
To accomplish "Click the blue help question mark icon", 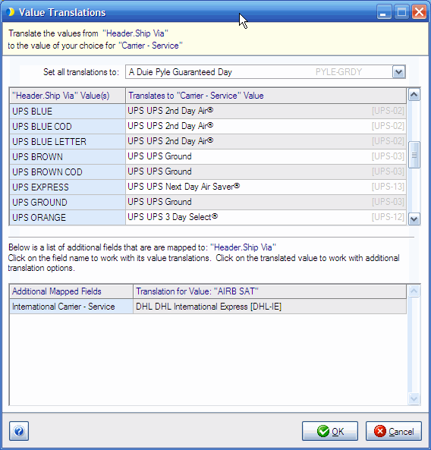I will [x=19, y=431].
